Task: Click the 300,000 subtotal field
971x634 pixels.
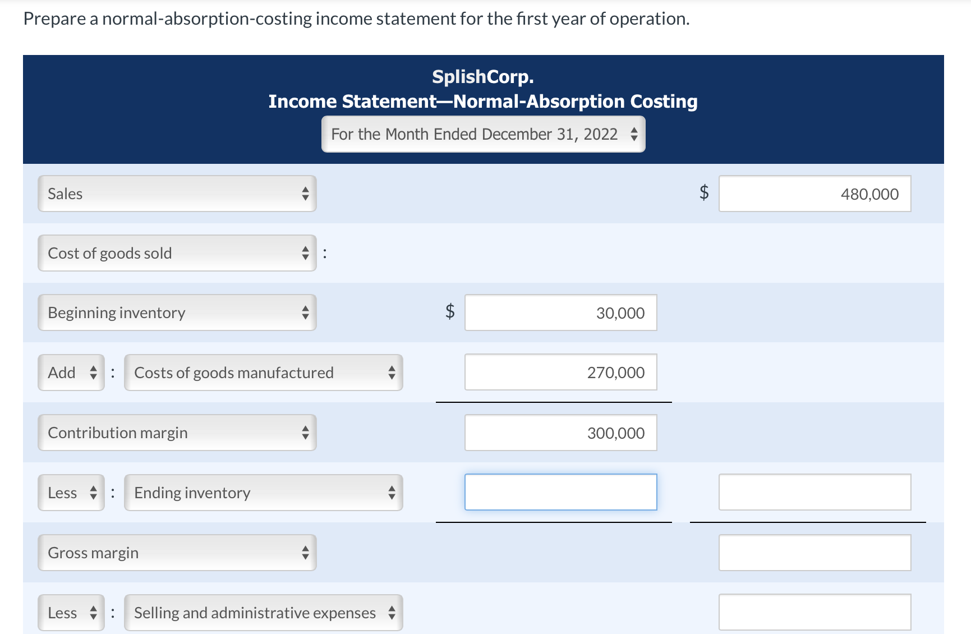Action: point(560,433)
